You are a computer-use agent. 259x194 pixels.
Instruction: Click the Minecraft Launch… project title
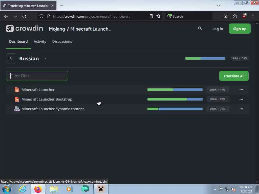(91, 29)
